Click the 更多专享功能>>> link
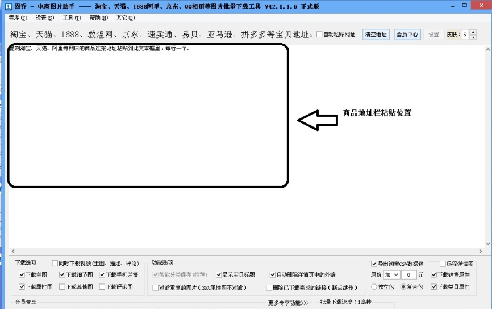 [289, 303]
